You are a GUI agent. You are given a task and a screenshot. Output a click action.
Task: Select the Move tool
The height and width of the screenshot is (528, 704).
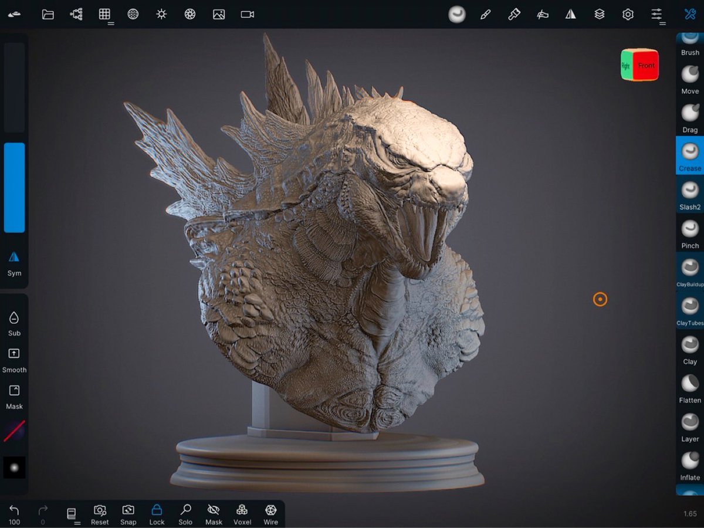pos(690,79)
